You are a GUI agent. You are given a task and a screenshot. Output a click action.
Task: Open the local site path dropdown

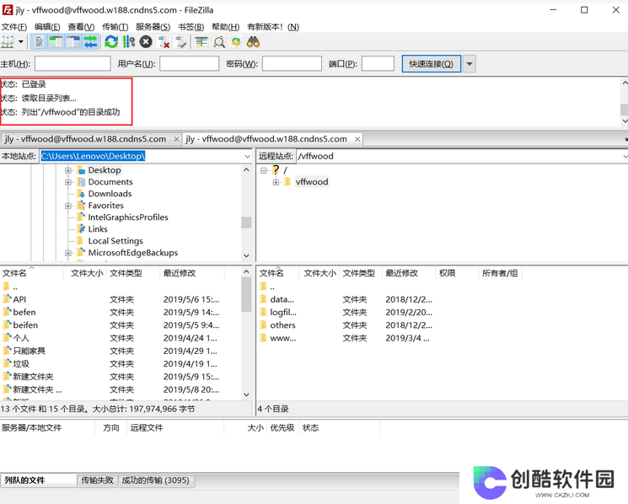[247, 156]
